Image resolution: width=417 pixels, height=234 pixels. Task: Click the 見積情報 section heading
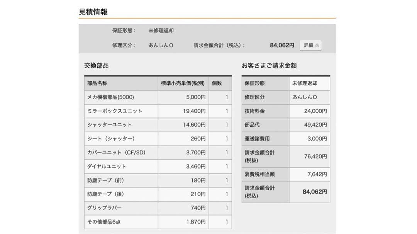(x=93, y=12)
